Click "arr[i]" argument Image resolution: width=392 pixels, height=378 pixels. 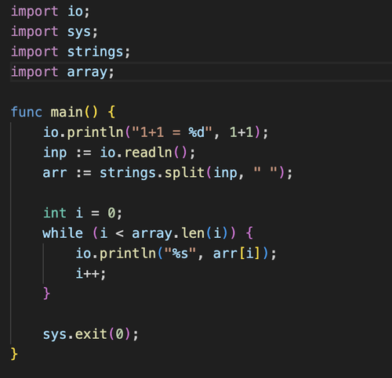click(237, 253)
